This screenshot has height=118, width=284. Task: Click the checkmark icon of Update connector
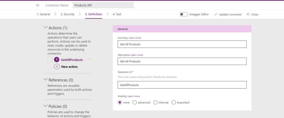pyautogui.click(x=215, y=14)
